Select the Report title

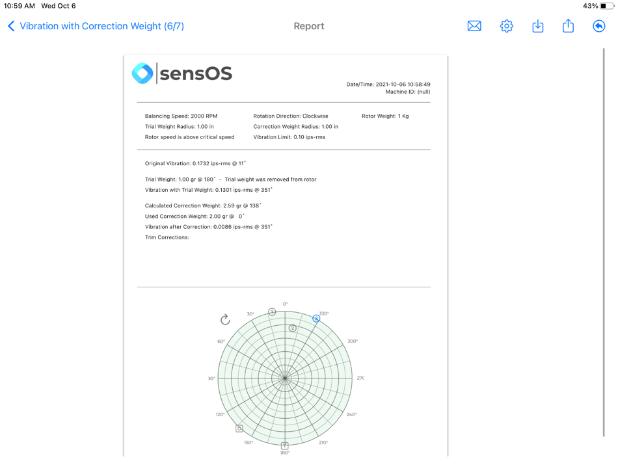pos(308,26)
